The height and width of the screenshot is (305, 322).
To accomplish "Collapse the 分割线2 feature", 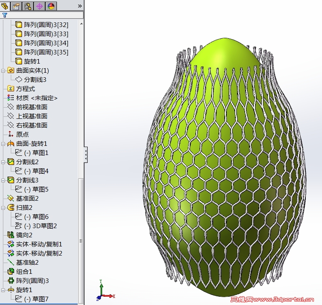I will point(3,162).
